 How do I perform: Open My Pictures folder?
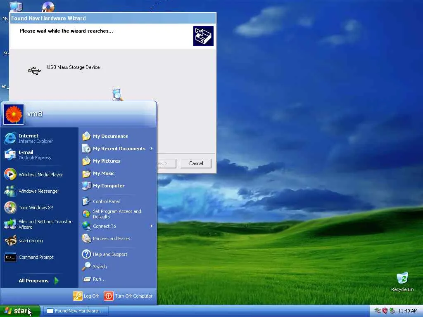(118, 161)
